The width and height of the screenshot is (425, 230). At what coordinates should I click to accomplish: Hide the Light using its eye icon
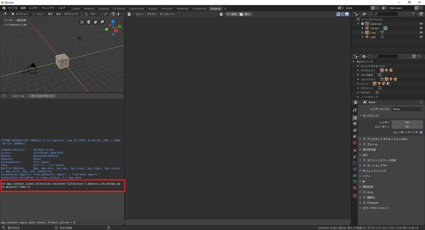click(421, 37)
